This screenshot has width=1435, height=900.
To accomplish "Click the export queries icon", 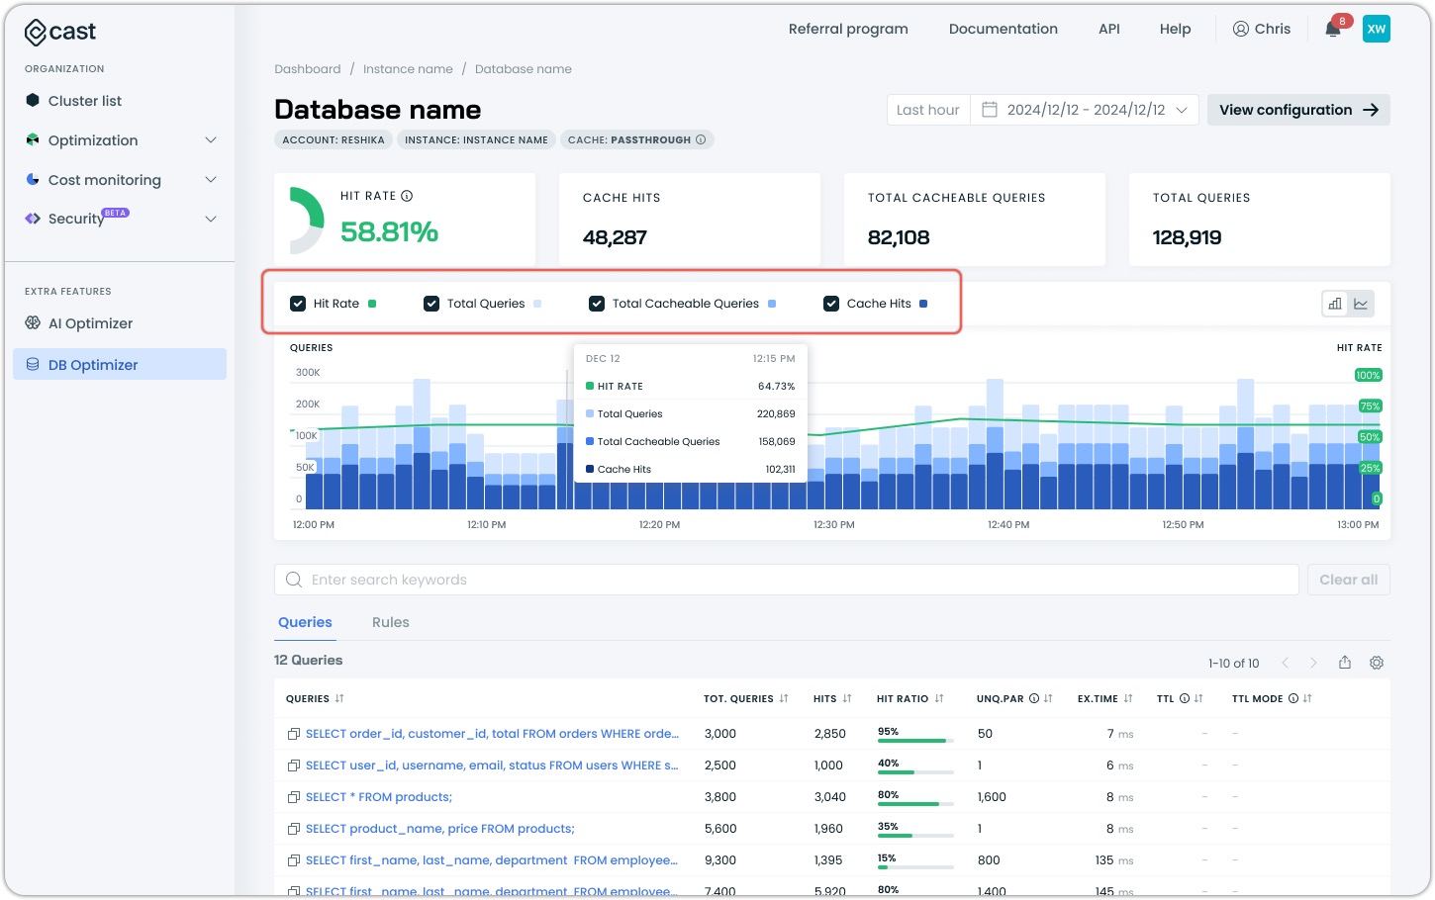I will 1345,663.
